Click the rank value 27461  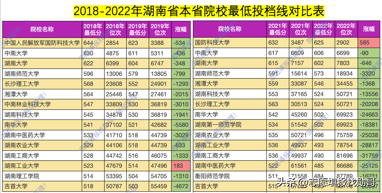coord(159,94)
